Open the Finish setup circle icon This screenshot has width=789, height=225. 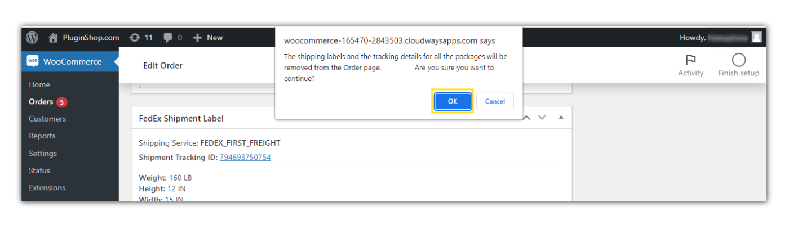[738, 60]
